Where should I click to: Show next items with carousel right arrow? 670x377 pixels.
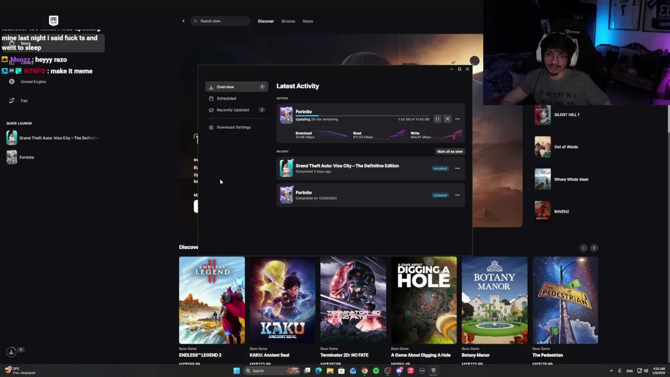594,248
